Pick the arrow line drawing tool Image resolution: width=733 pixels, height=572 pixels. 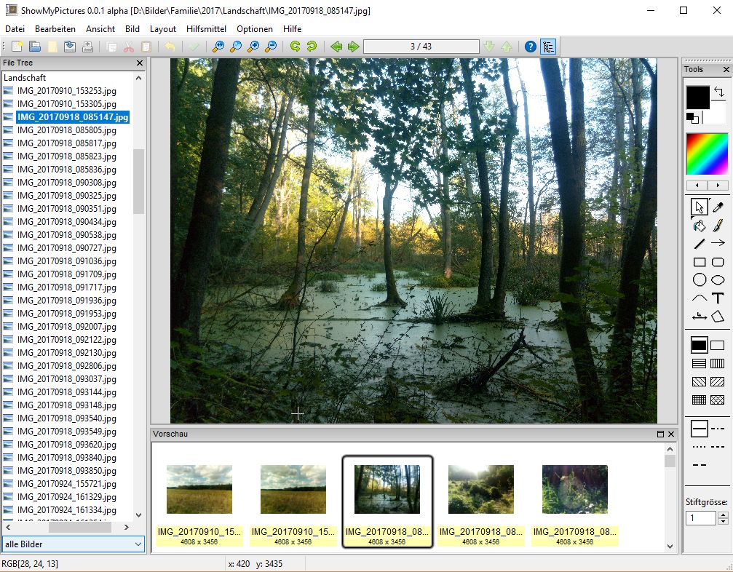718,244
